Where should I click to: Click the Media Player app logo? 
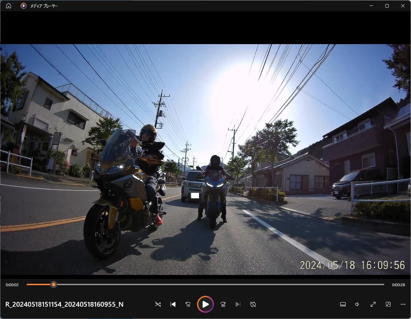pos(23,6)
